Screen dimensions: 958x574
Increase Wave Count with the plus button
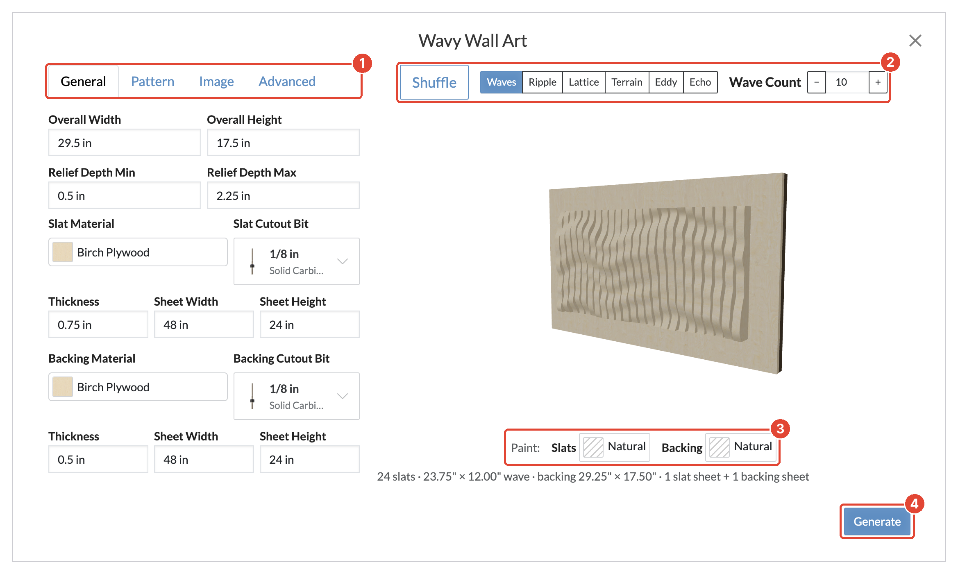[x=878, y=82]
